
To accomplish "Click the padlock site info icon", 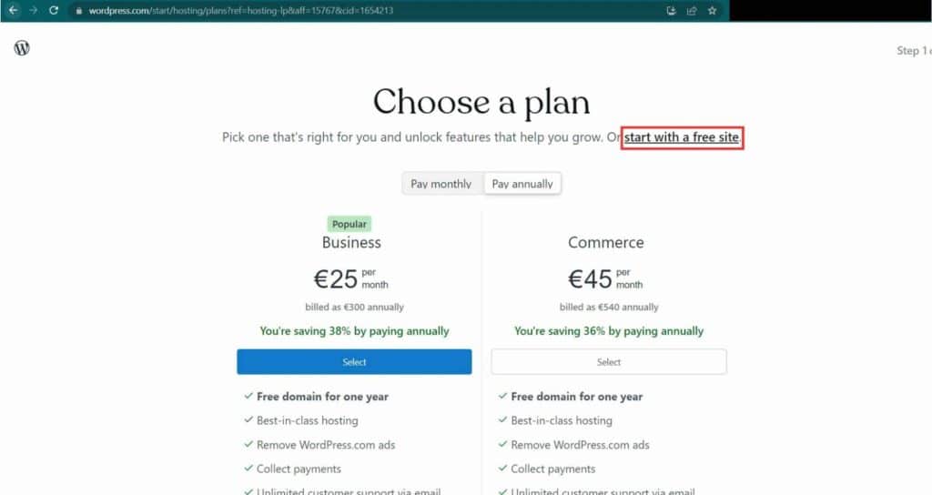I will 79,11.
